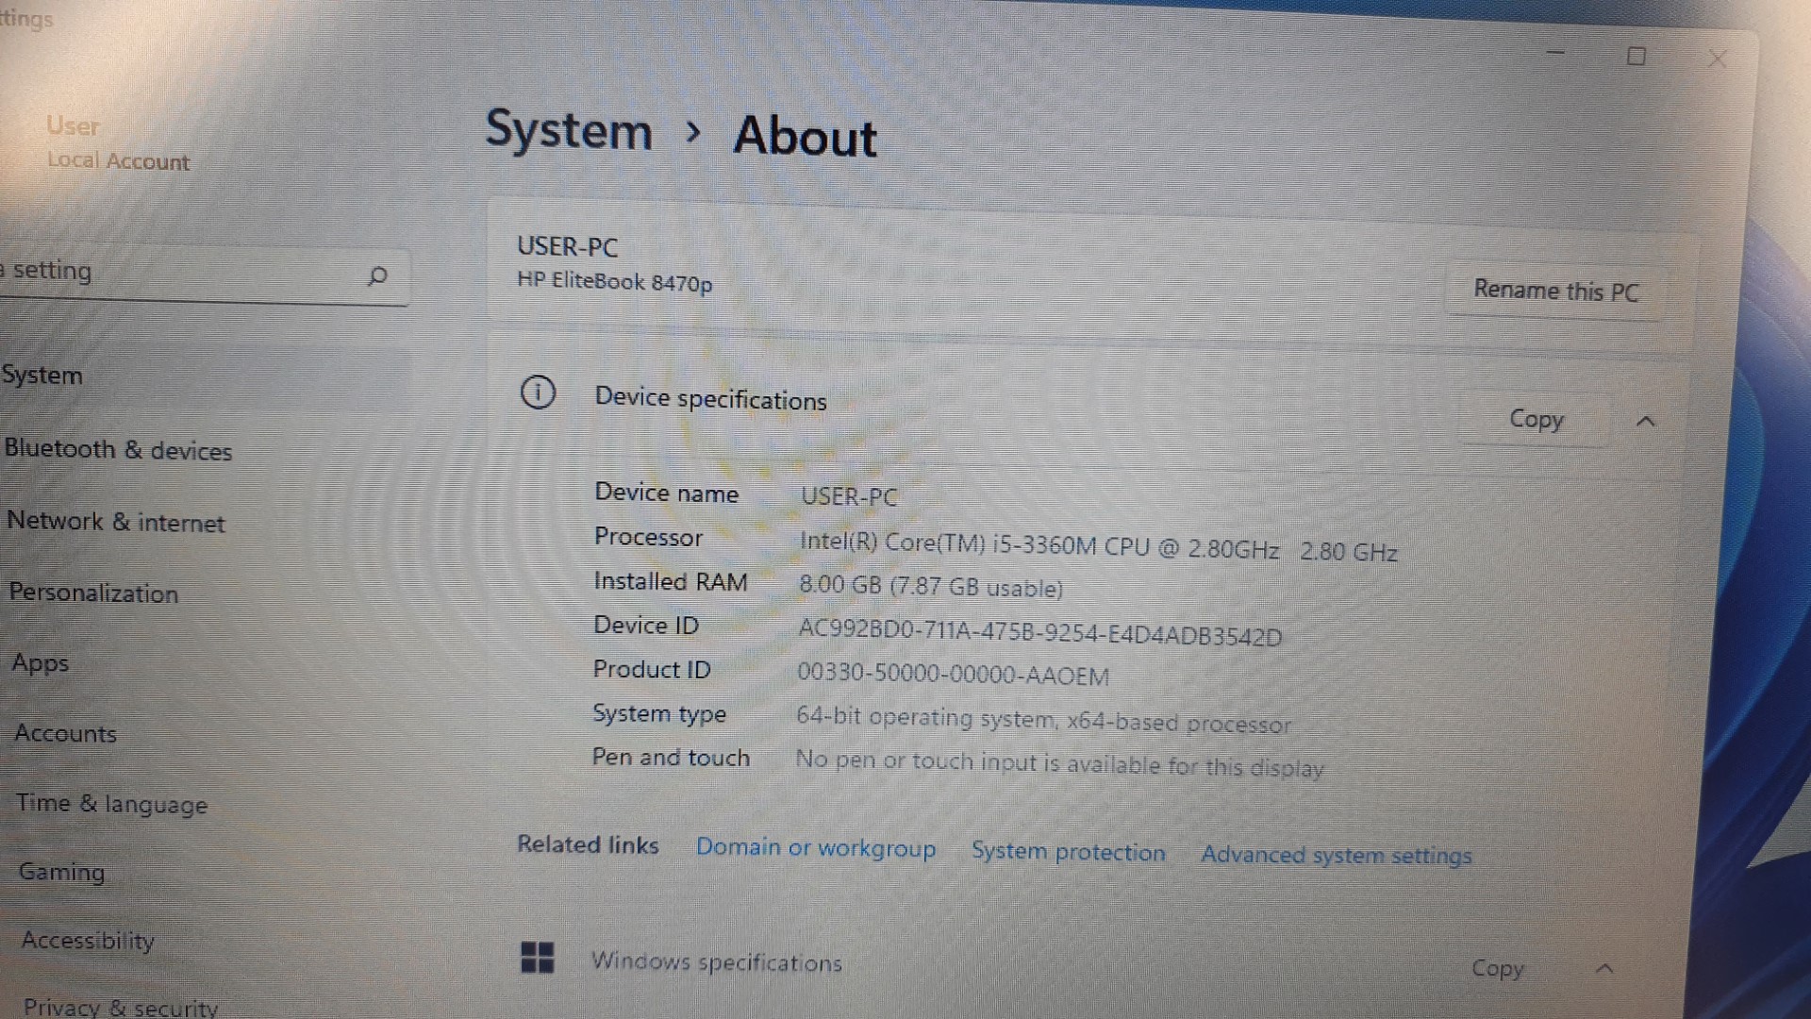Click Rename this PC button
This screenshot has height=1019, width=1811.
coord(1555,291)
